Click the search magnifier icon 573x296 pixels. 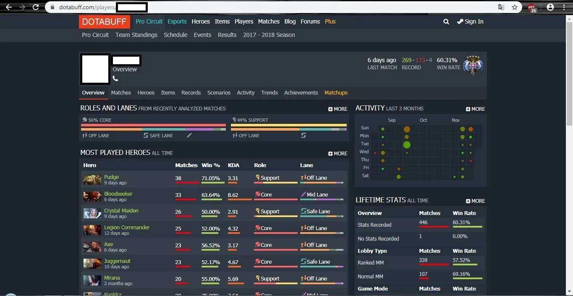(x=446, y=21)
